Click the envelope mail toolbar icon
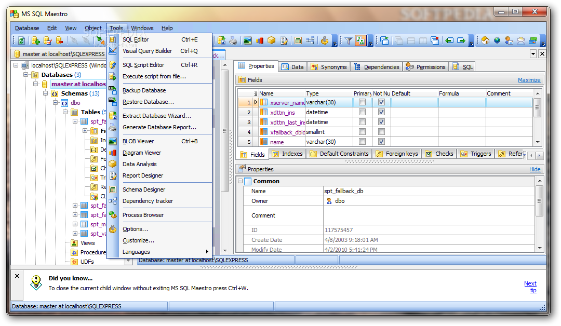561x326 pixels. [521, 40]
